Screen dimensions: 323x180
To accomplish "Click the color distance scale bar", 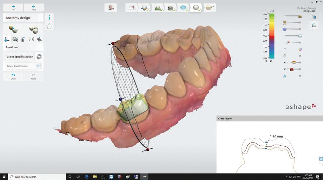I will [272, 36].
